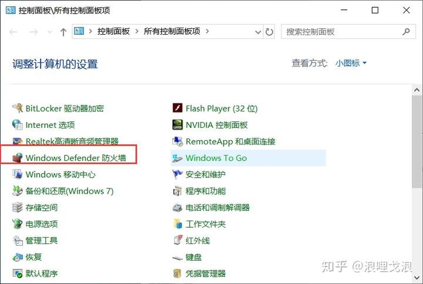Open 默认程序 link
The height and width of the screenshot is (284, 423).
pos(42,273)
